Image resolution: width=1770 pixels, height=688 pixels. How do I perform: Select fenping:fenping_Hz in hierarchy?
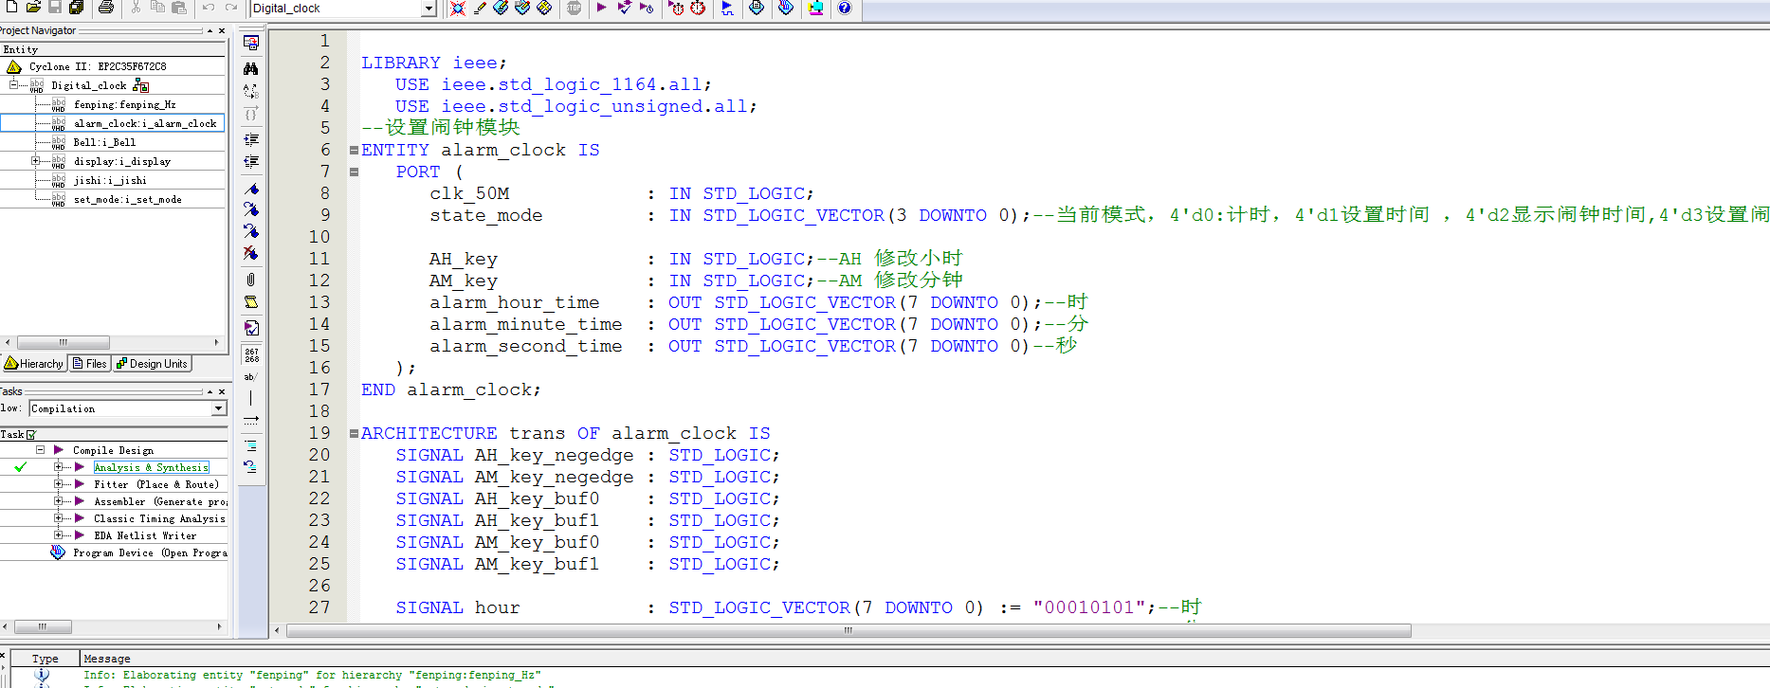pyautogui.click(x=124, y=104)
